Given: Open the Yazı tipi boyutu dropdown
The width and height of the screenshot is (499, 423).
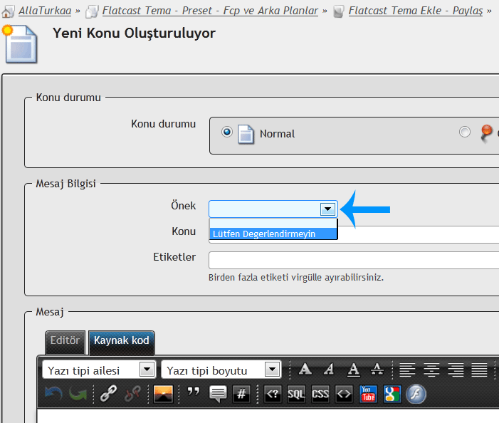Looking at the screenshot, I should [x=272, y=370].
